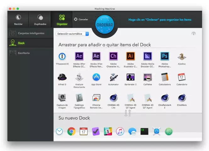Select the Bartender 2 icon
The height and width of the screenshot is (151, 209).
(131, 77)
